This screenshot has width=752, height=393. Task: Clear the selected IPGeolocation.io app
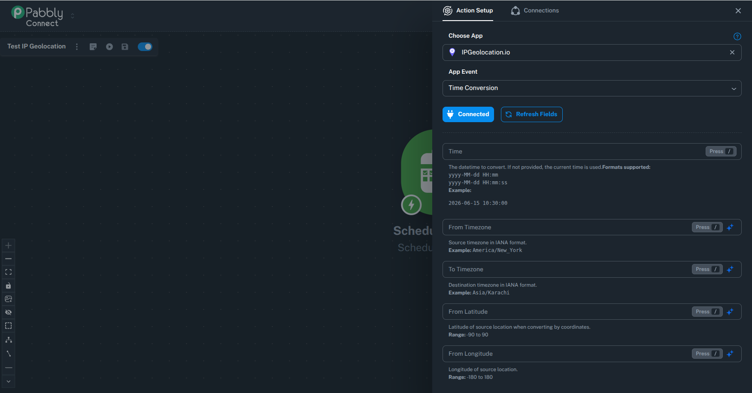(x=732, y=52)
